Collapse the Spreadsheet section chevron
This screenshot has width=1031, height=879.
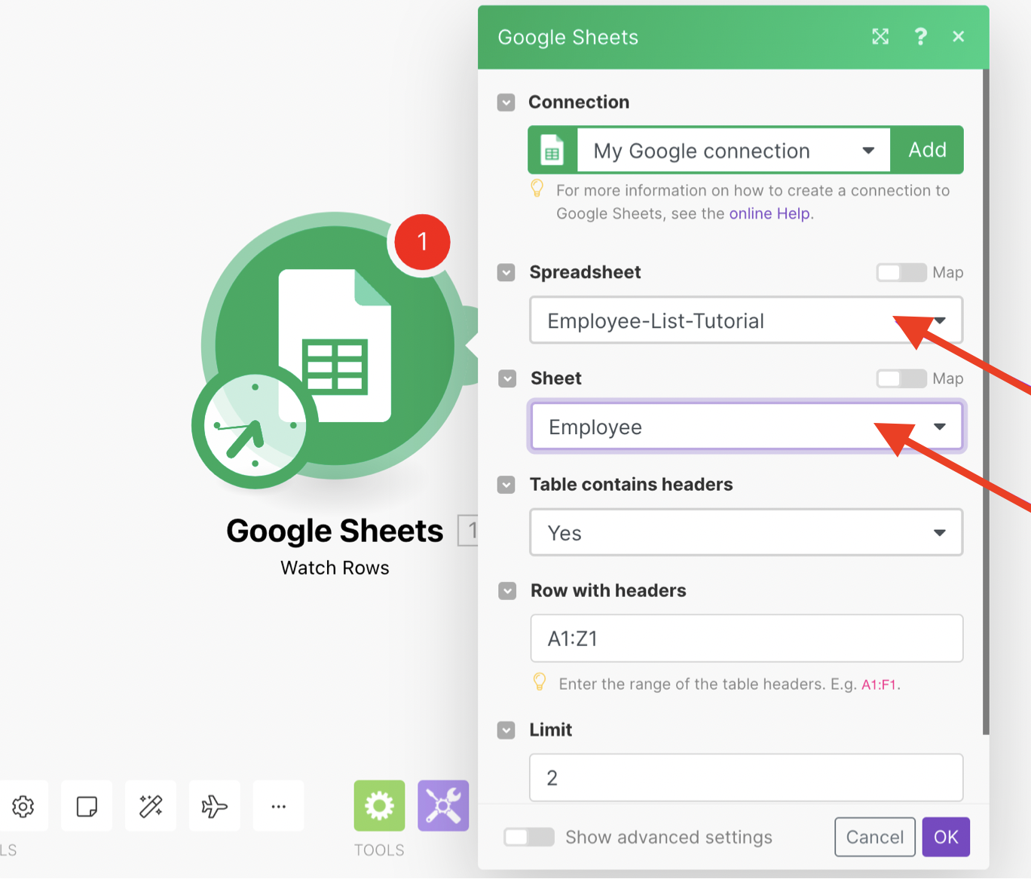pos(506,273)
